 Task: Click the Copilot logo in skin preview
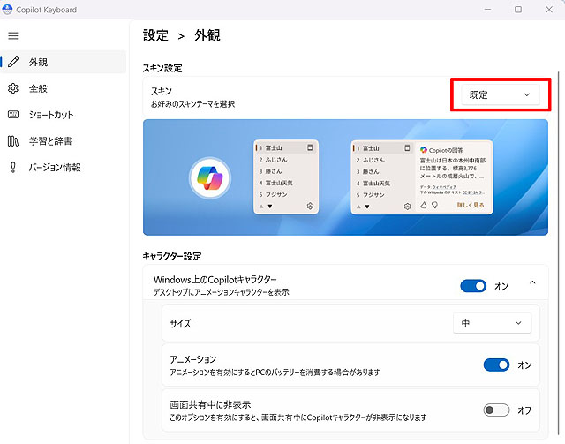click(x=209, y=177)
